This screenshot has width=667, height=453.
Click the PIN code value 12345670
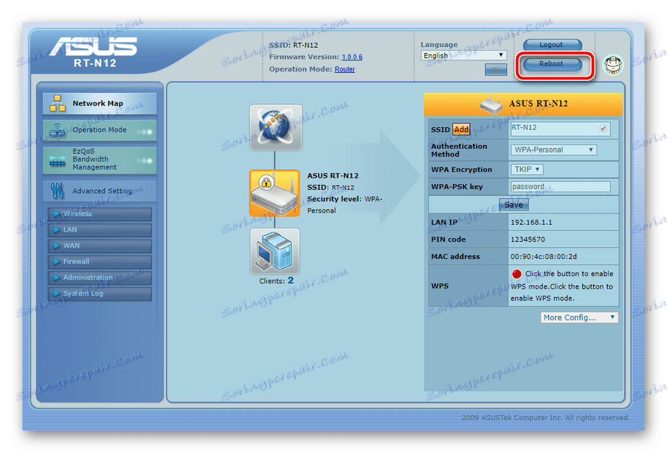coord(527,239)
